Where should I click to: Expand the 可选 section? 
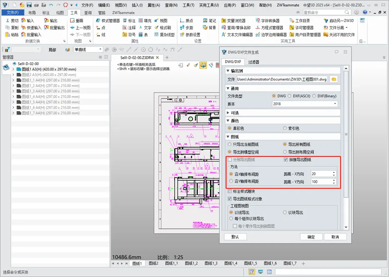(228, 113)
